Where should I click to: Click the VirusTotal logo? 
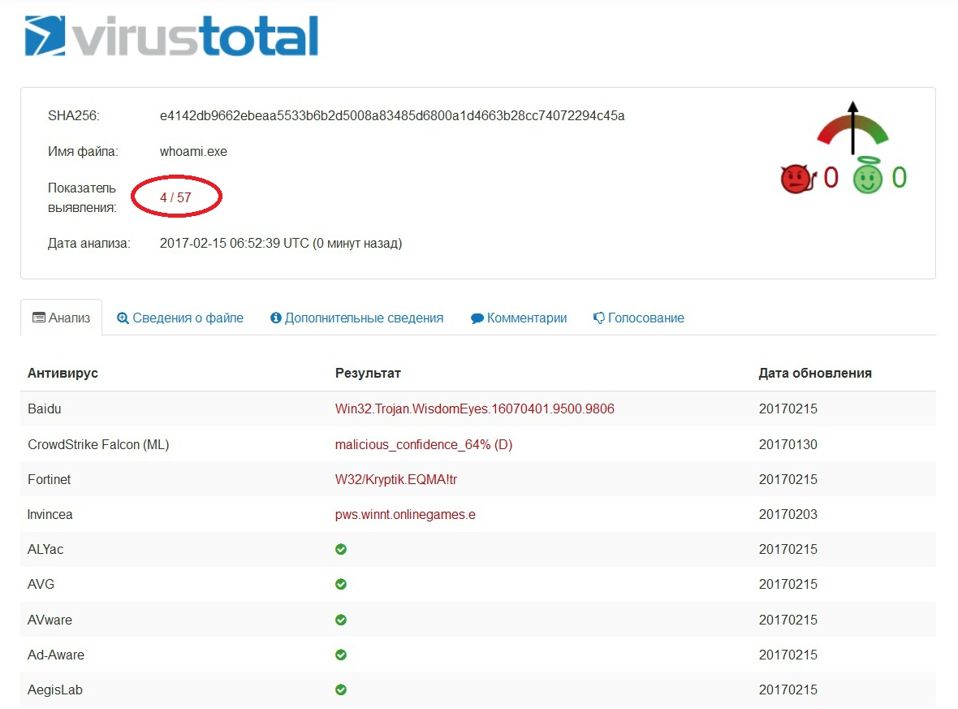171,36
